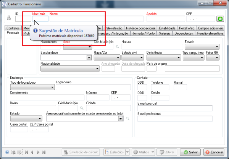This screenshot has width=229, height=159.
Task: Expand the Tipo de logradouro dropdown
Action: tap(52, 87)
